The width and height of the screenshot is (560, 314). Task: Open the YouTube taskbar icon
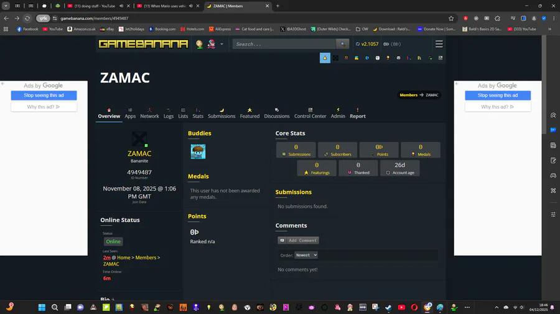(x=401, y=307)
